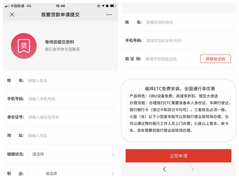The height and width of the screenshot is (179, 239).
Task: Tap the battery icon in status bar
Action: [x=113, y=6]
